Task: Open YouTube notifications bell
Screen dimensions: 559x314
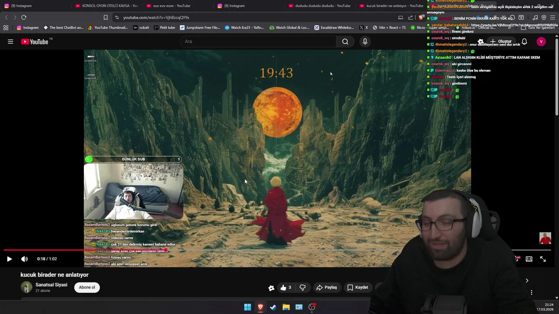Action: click(x=524, y=41)
